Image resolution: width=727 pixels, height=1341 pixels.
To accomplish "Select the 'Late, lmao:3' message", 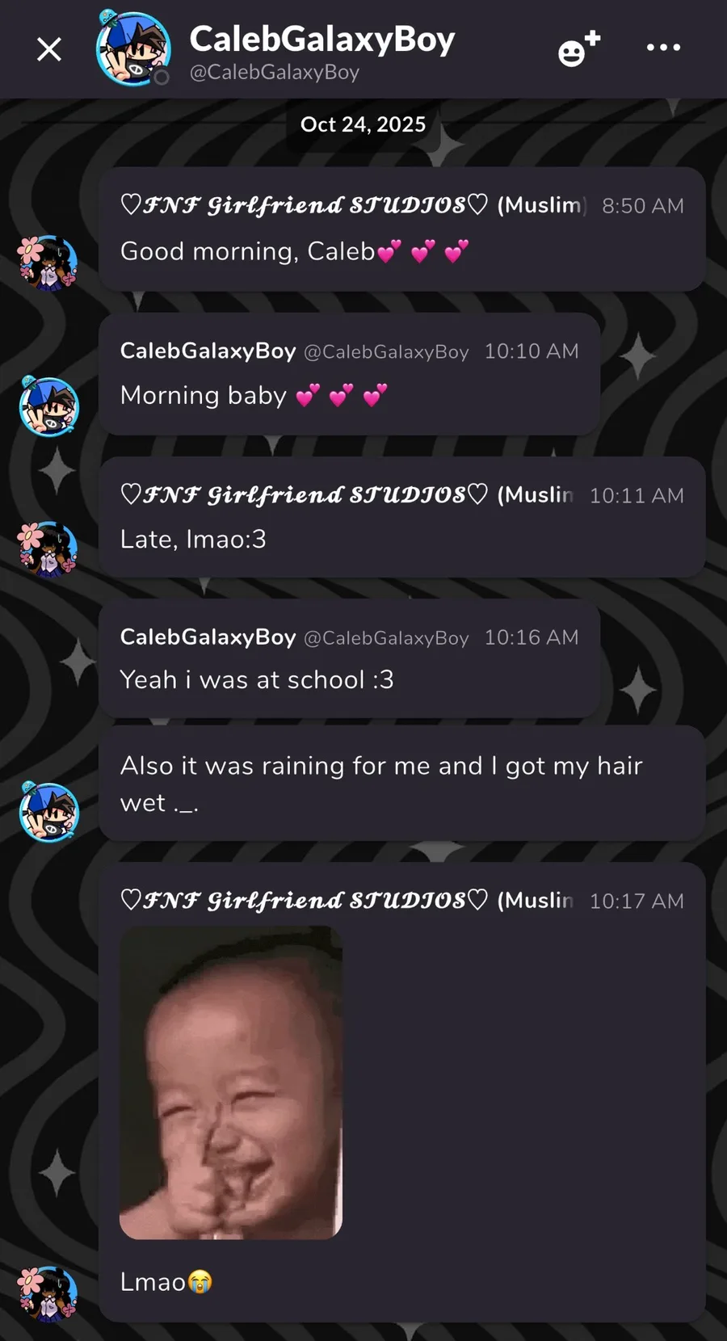I will [x=402, y=517].
